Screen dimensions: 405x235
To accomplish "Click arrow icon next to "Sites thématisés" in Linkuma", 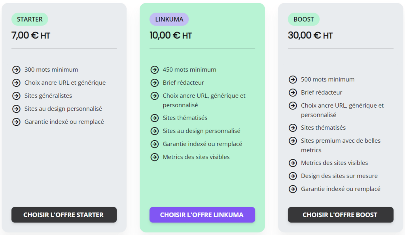I will 155,118.
